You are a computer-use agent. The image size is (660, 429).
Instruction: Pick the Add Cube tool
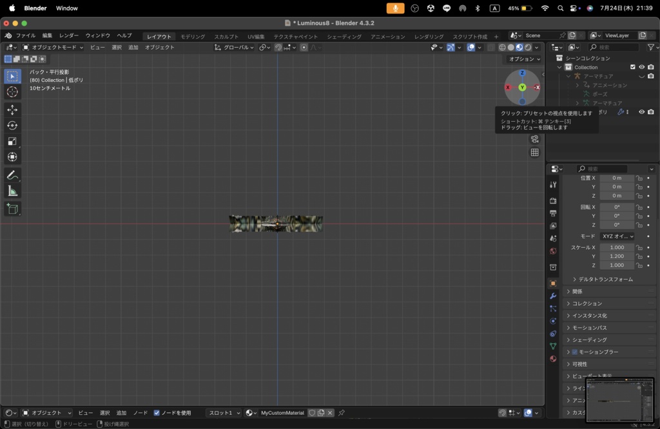pos(12,209)
